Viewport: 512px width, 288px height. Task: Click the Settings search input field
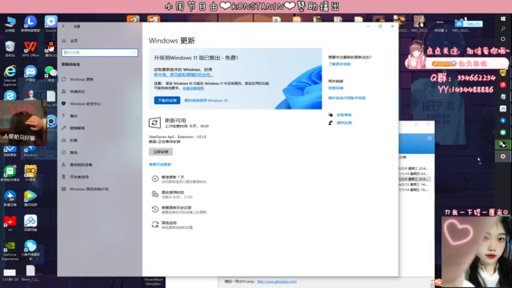coord(100,52)
